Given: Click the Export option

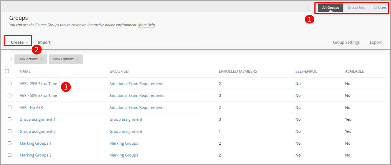Looking at the screenshot, I should coord(375,42).
